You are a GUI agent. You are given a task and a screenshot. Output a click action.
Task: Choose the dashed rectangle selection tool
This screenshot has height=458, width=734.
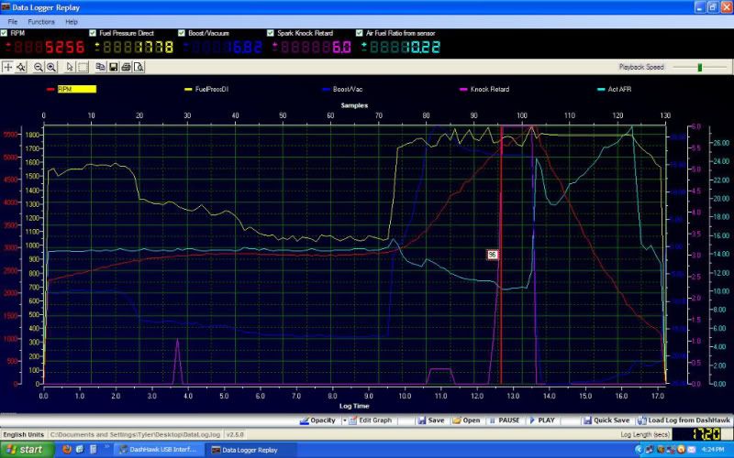(x=82, y=67)
